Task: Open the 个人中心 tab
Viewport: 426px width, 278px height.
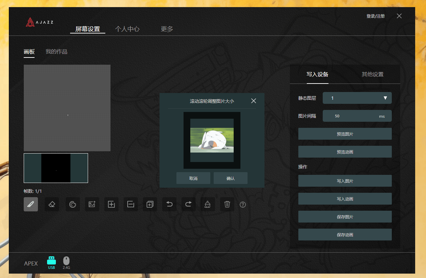Action: tap(127, 29)
